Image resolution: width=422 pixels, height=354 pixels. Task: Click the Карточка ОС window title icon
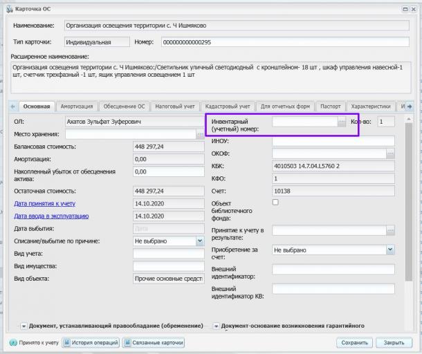10,9
